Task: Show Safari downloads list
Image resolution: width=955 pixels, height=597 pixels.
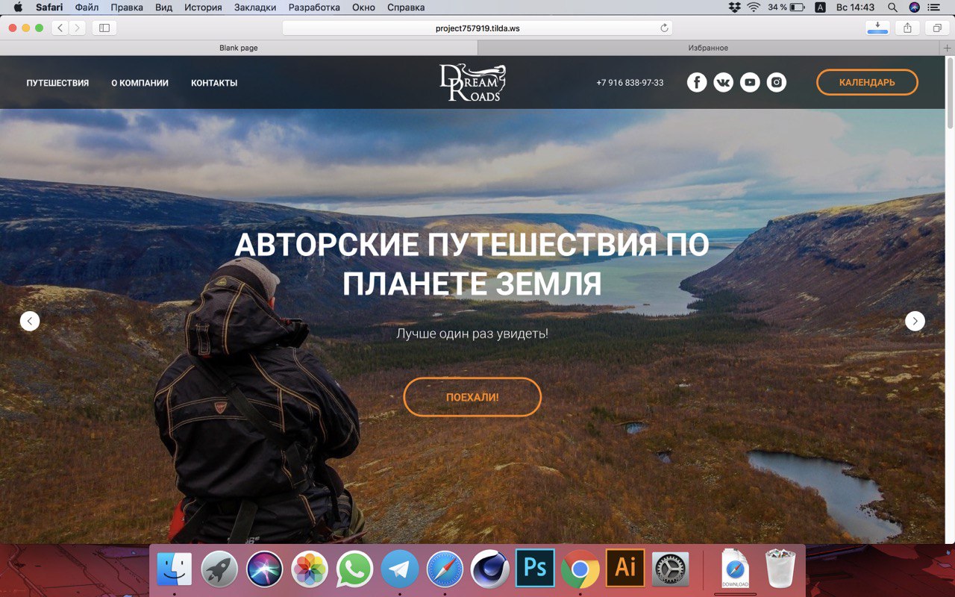Action: [x=877, y=28]
